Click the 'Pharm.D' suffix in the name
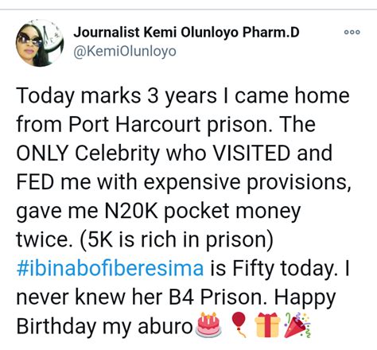The height and width of the screenshot is (350, 377). [x=271, y=33]
